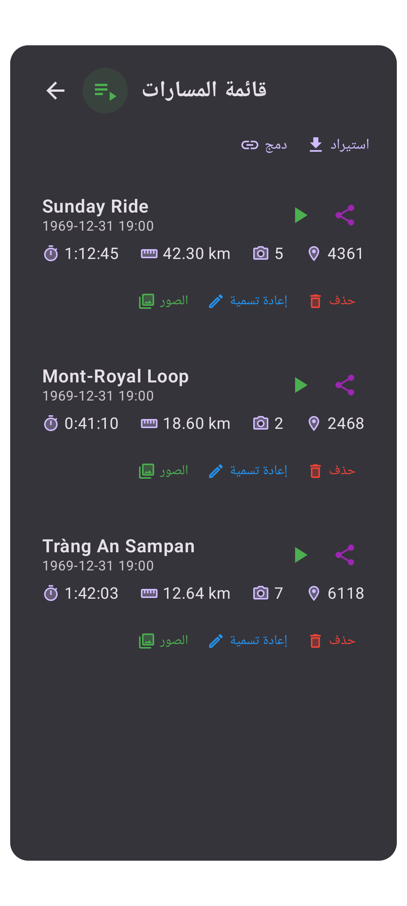View photos for Sunday Ride
Viewport: 407px width, 906px height.
pos(163,301)
